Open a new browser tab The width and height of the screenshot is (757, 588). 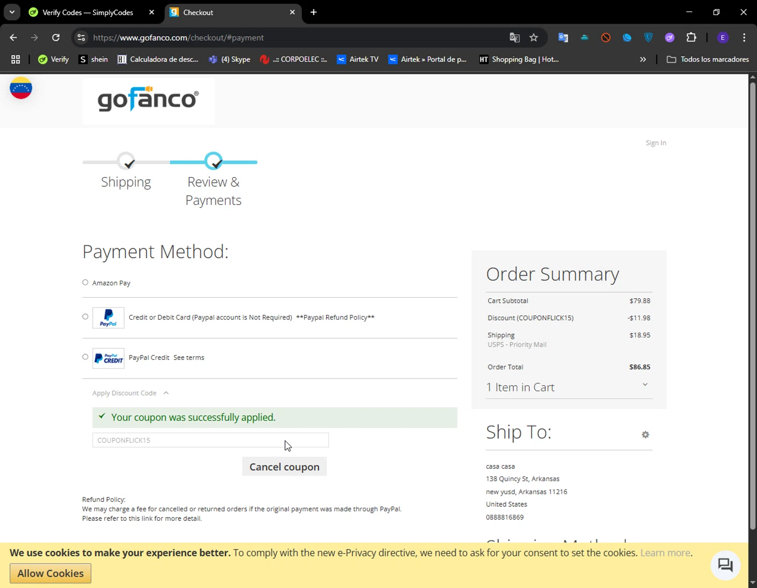click(313, 12)
